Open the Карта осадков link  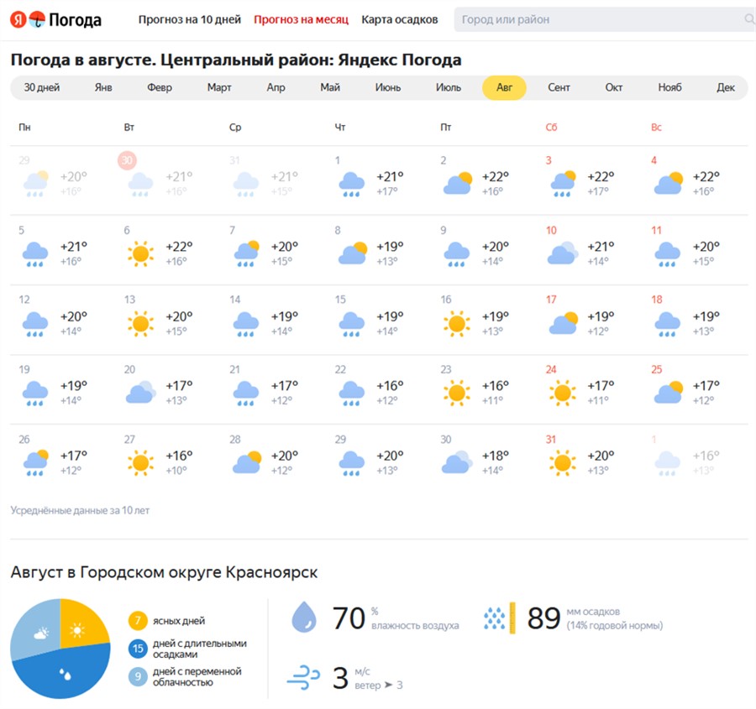[399, 19]
